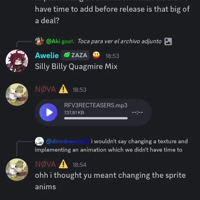This screenshot has width=200, height=200.
Task: Click the NØVA username at 18:54
Action: pos(46,164)
